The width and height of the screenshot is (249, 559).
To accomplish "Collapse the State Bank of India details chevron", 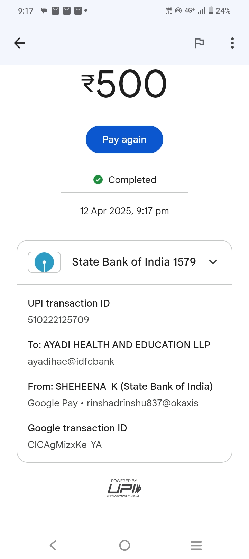I will coord(213,262).
